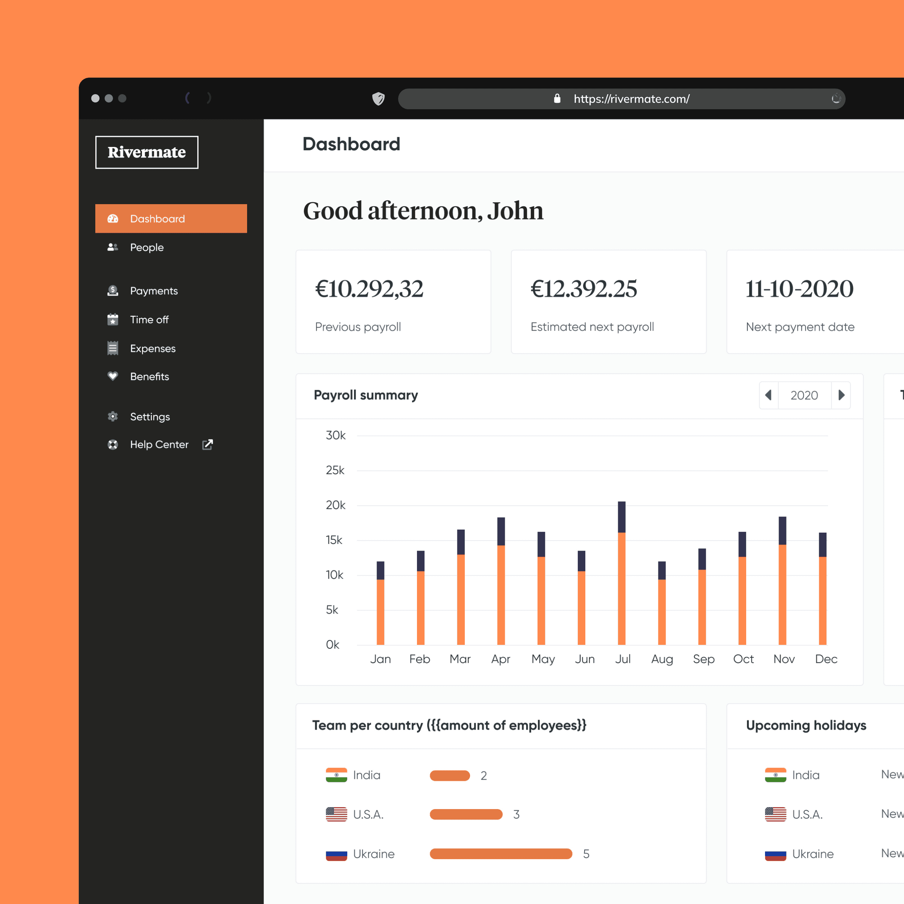904x904 pixels.
Task: Click the Ukraine label in Upcoming holidays
Action: click(813, 854)
